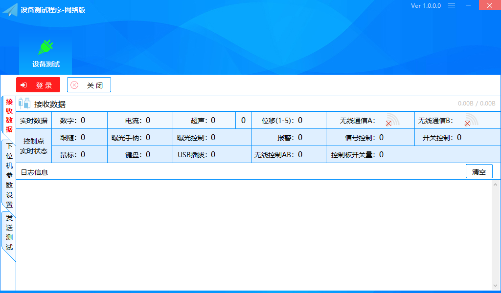
Task: Switch to the 发送测试 side tab
Action: click(x=9, y=233)
